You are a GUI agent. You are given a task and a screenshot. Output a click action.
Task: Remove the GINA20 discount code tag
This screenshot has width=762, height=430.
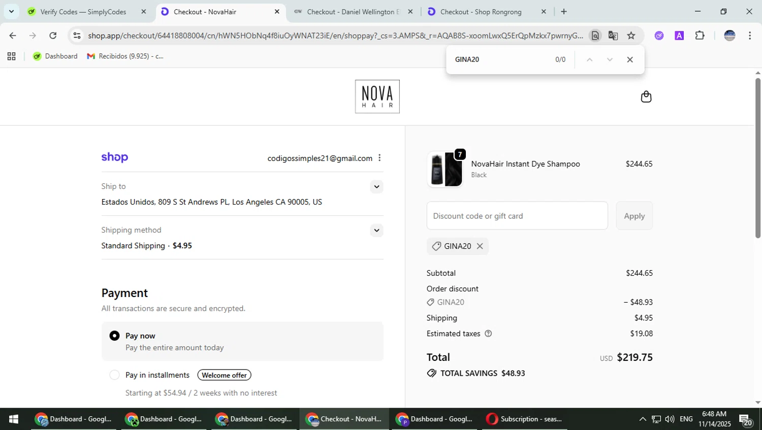click(480, 246)
